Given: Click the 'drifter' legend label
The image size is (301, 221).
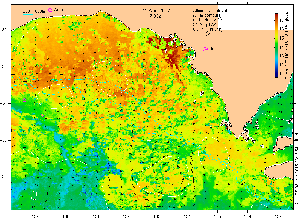Looking at the screenshot, I should [215, 49].
